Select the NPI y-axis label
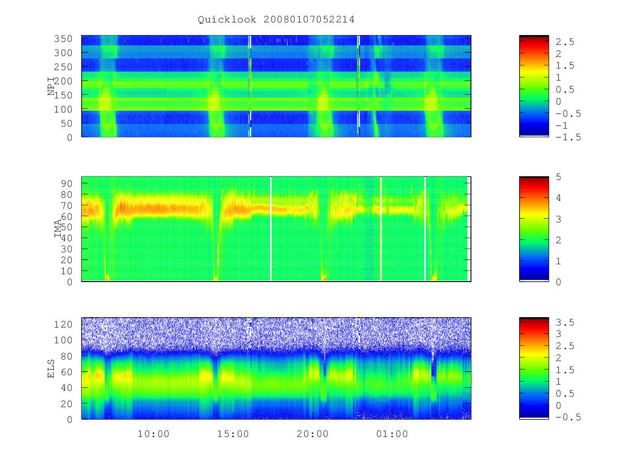 pos(51,86)
